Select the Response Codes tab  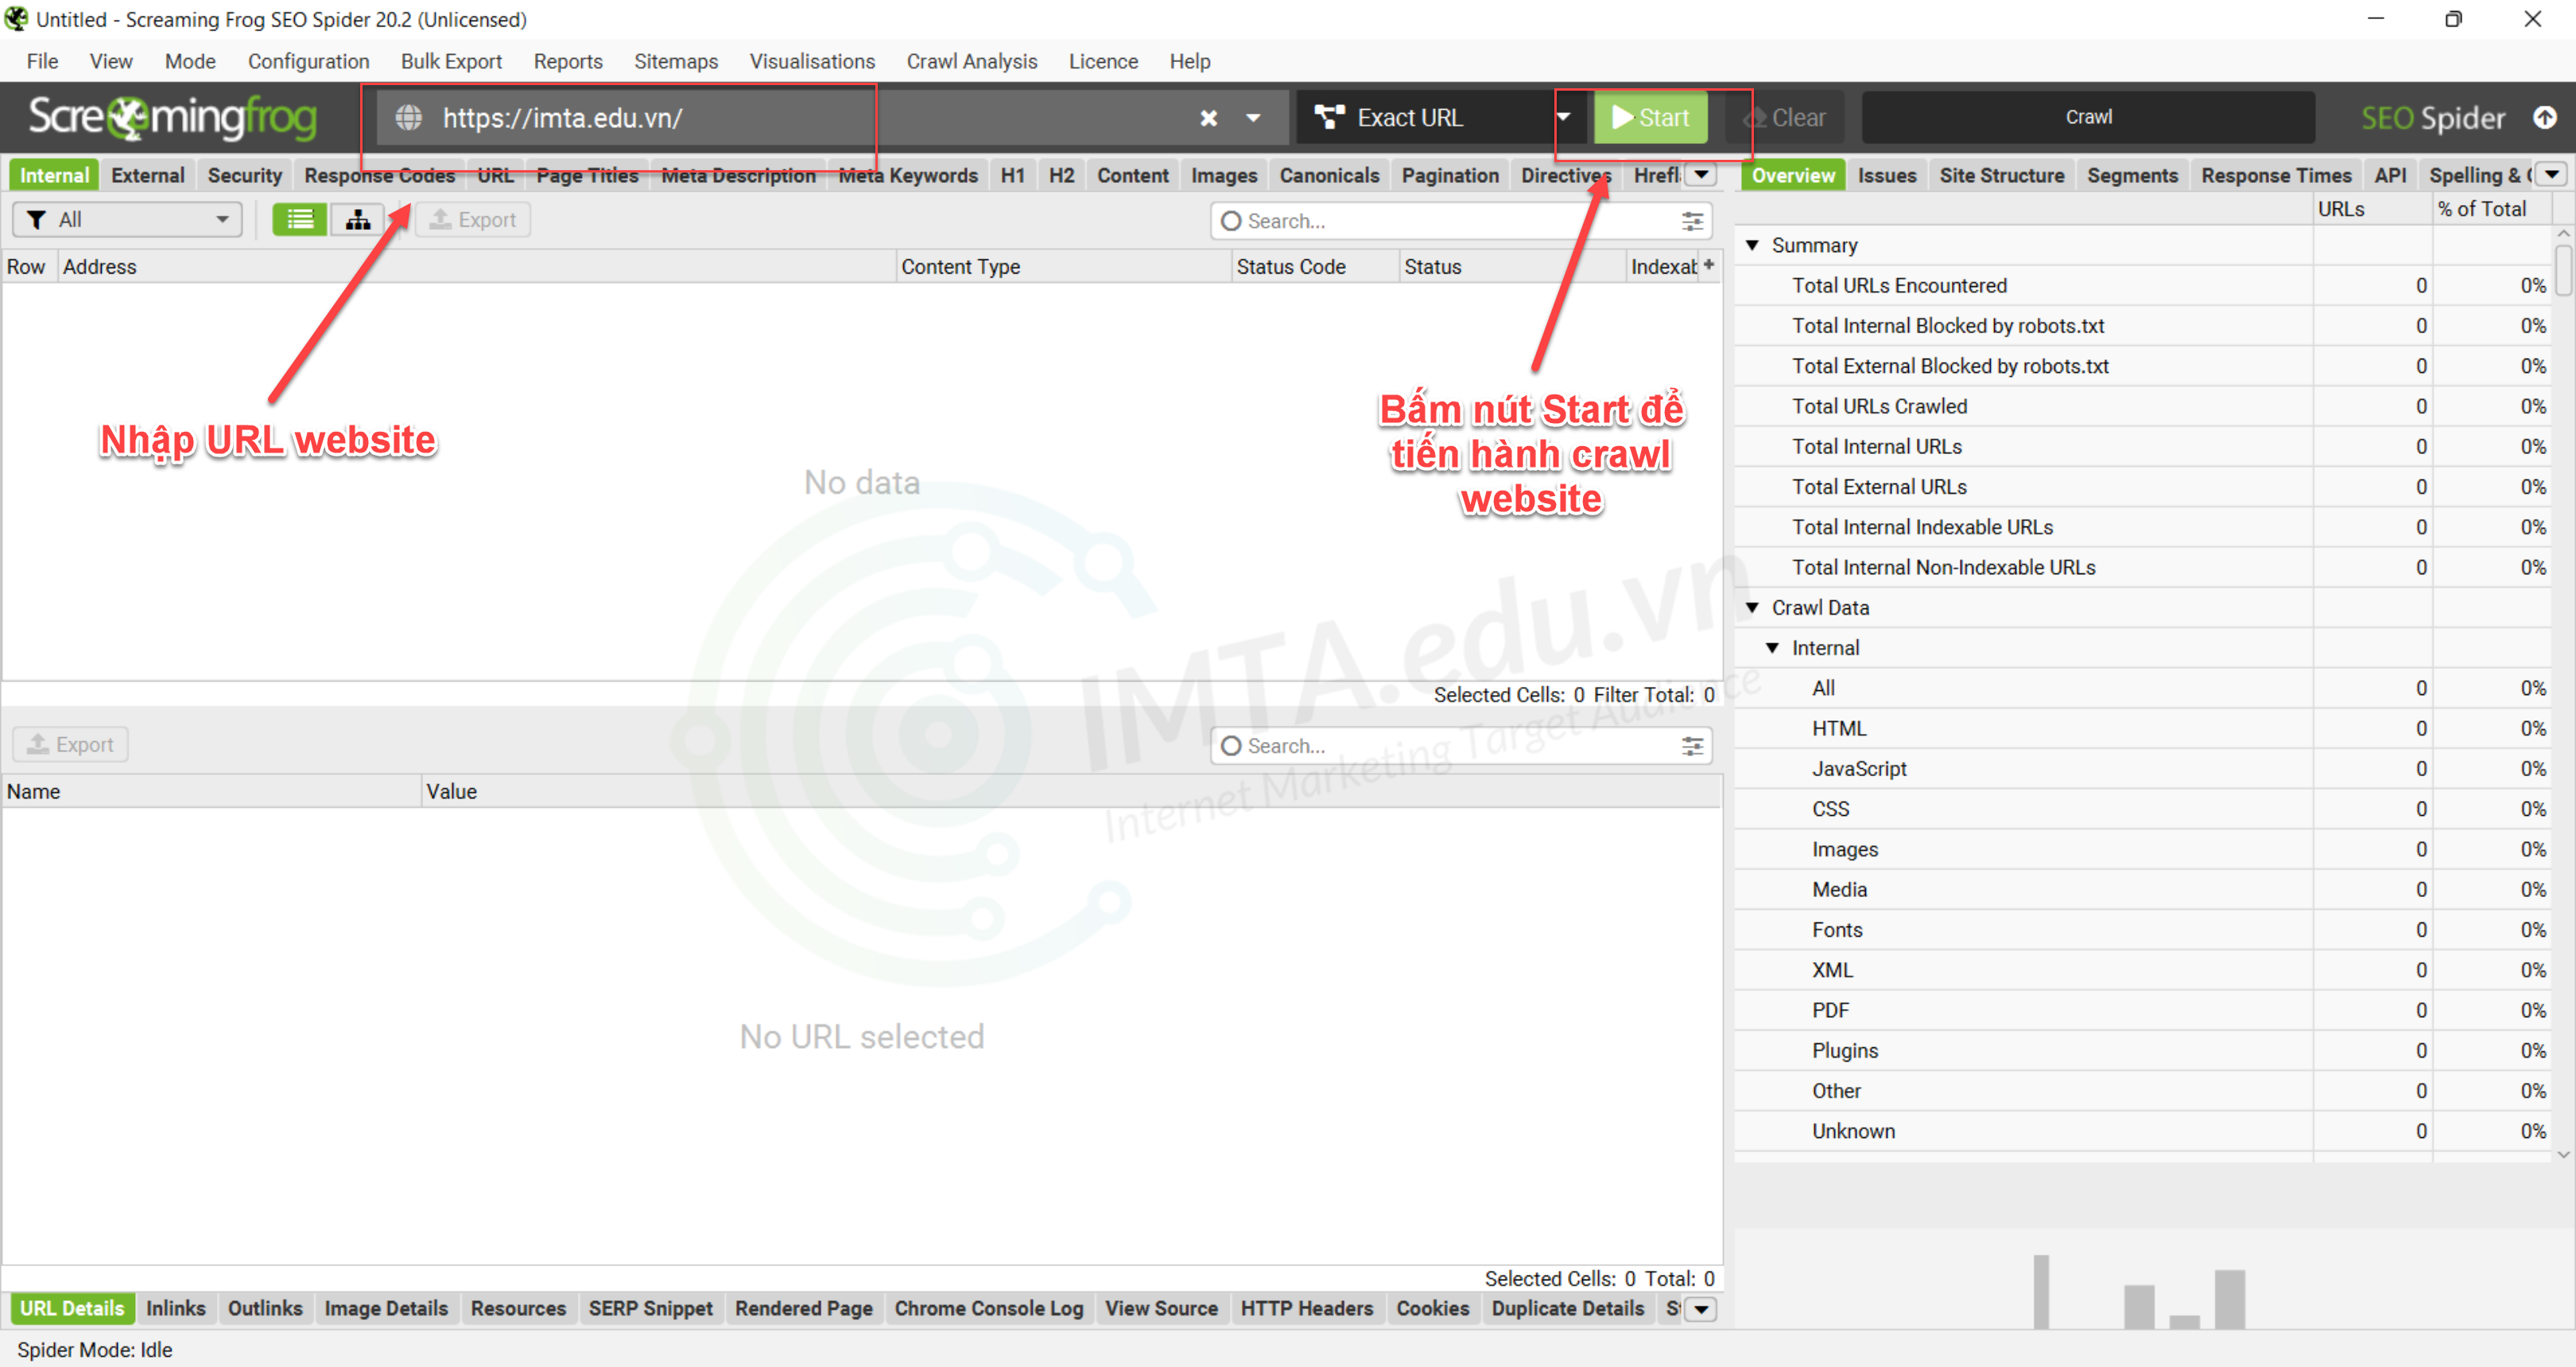pos(379,175)
